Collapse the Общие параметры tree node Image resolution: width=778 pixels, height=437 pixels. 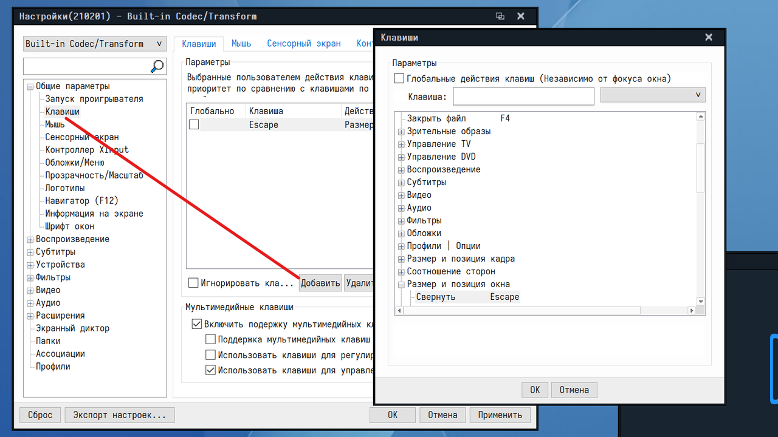point(30,87)
